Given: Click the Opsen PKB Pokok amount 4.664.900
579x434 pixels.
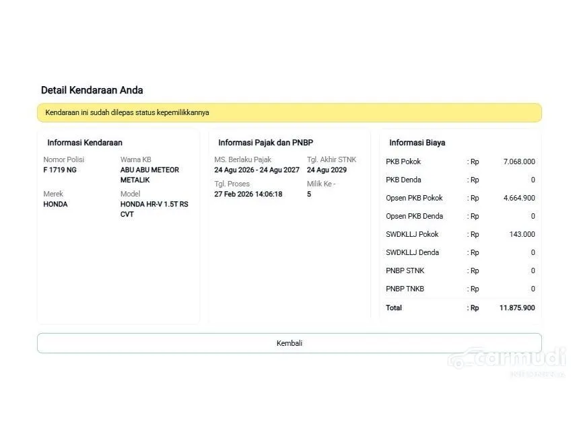Looking at the screenshot, I should point(519,198).
